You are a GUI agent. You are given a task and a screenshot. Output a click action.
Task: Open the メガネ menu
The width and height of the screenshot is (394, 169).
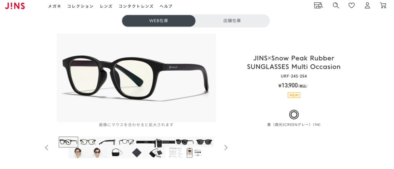click(55, 6)
